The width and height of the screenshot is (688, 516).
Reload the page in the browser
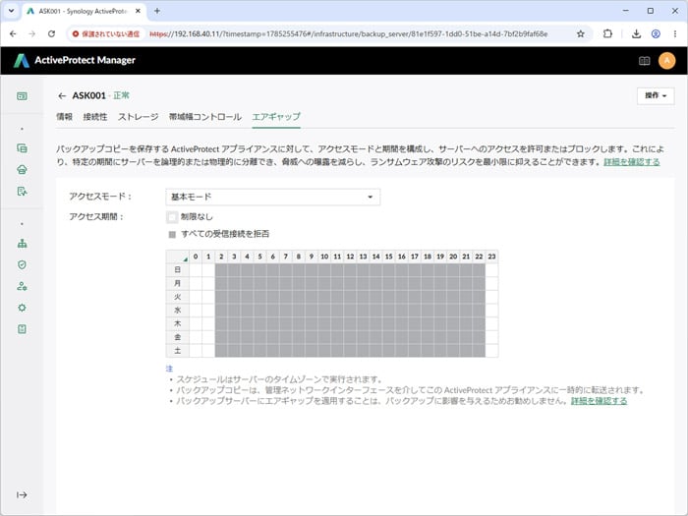click(x=51, y=33)
